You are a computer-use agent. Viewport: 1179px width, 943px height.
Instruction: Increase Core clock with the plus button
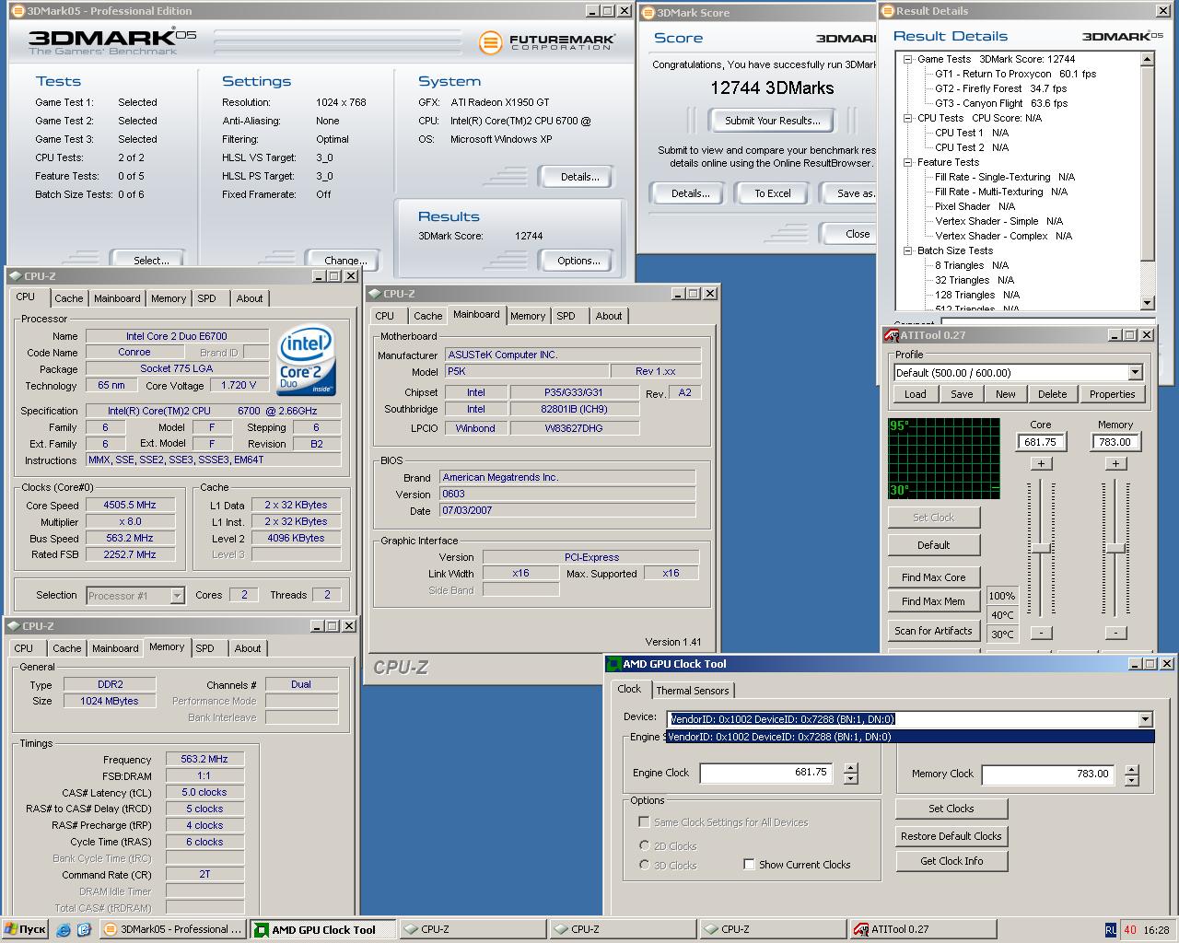click(x=1041, y=463)
